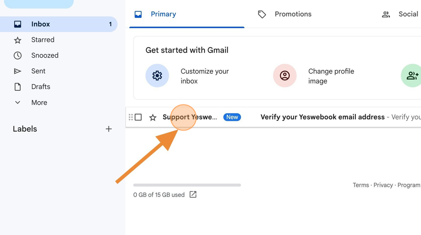Click the drag handle on Yeswebook email row
Image resolution: width=421 pixels, height=235 pixels.
tap(131, 117)
